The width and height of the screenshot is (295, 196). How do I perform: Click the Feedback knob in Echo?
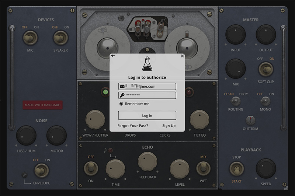coord(147,162)
